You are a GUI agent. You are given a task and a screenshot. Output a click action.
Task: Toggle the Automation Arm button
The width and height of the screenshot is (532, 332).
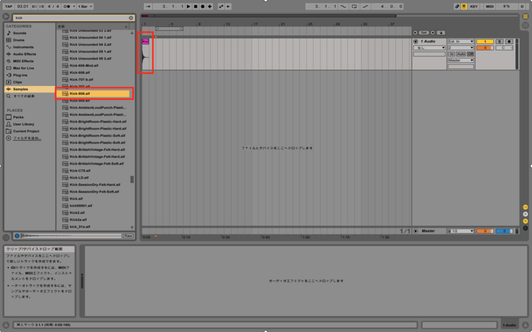[x=221, y=7]
